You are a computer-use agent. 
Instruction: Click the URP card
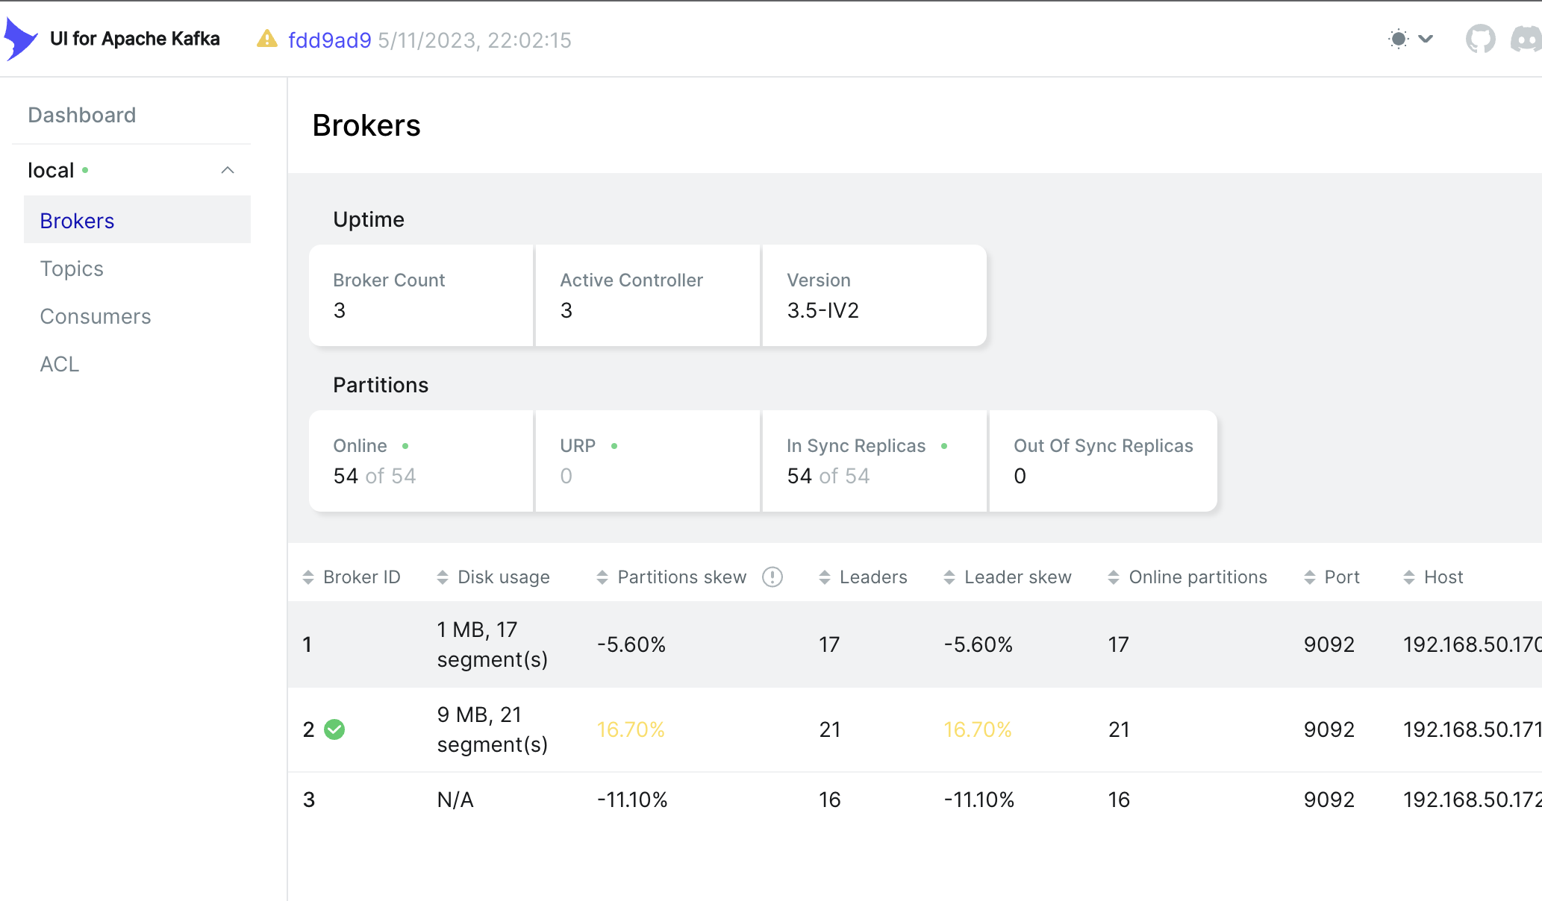[x=648, y=461]
